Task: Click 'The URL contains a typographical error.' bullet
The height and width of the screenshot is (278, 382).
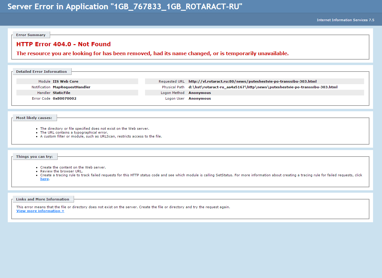Action: [74, 132]
